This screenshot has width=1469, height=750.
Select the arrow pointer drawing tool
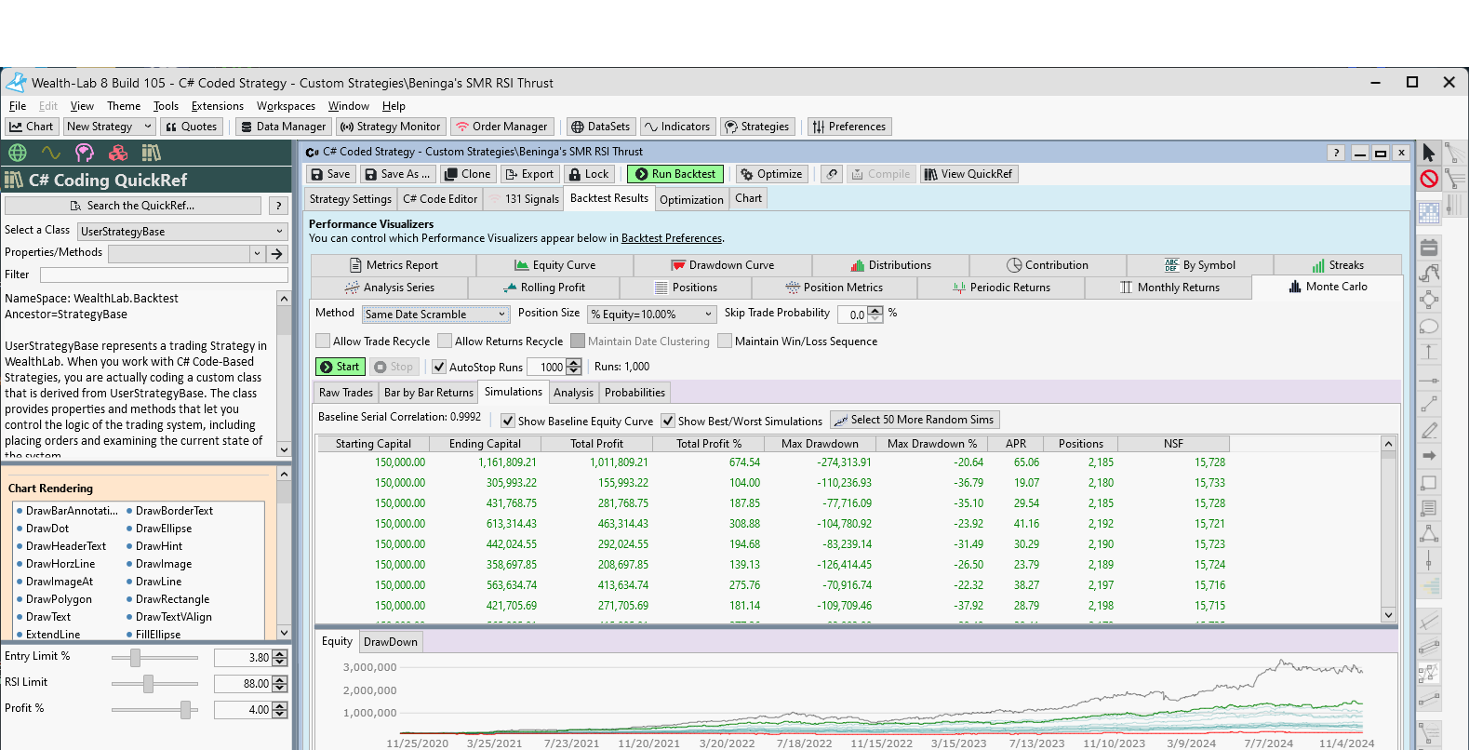(x=1429, y=153)
